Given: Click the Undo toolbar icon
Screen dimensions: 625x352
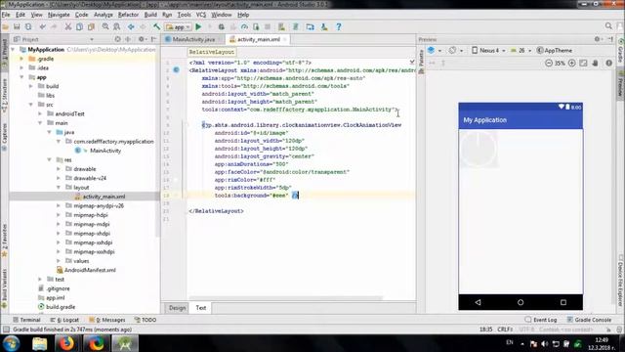Looking at the screenshot, I should tap(43, 26).
